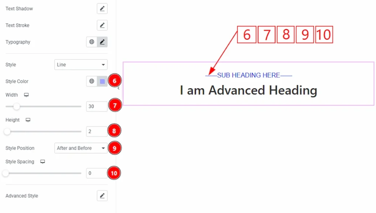This screenshot has width=376, height=213.
Task: Click the Style Spacing slider handle
Action: [x=6, y=173]
